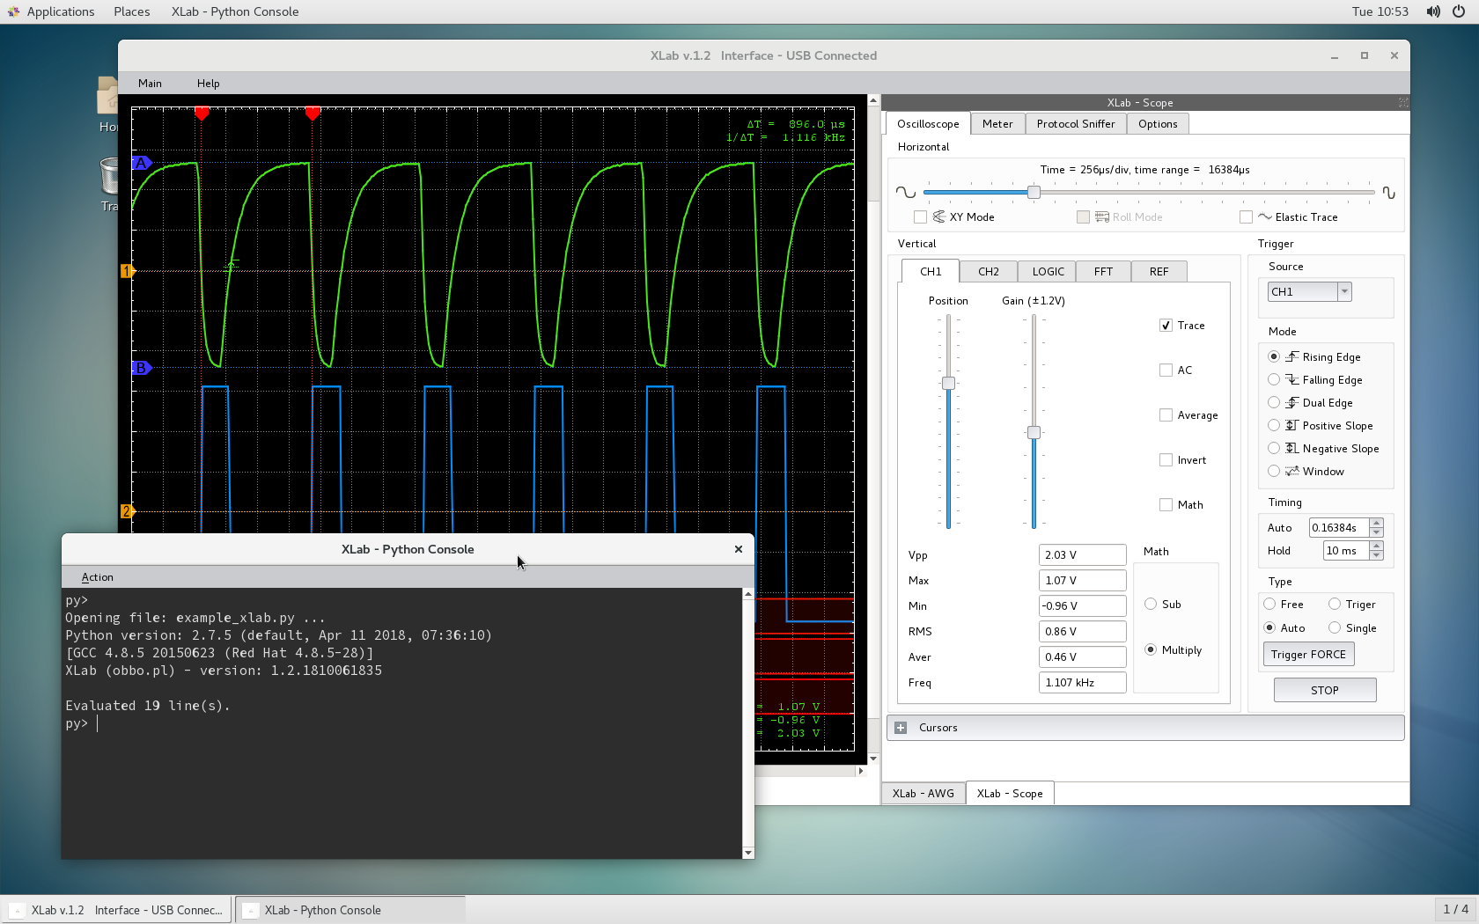1479x924 pixels.
Task: Open the Places menu
Action: pos(132,11)
